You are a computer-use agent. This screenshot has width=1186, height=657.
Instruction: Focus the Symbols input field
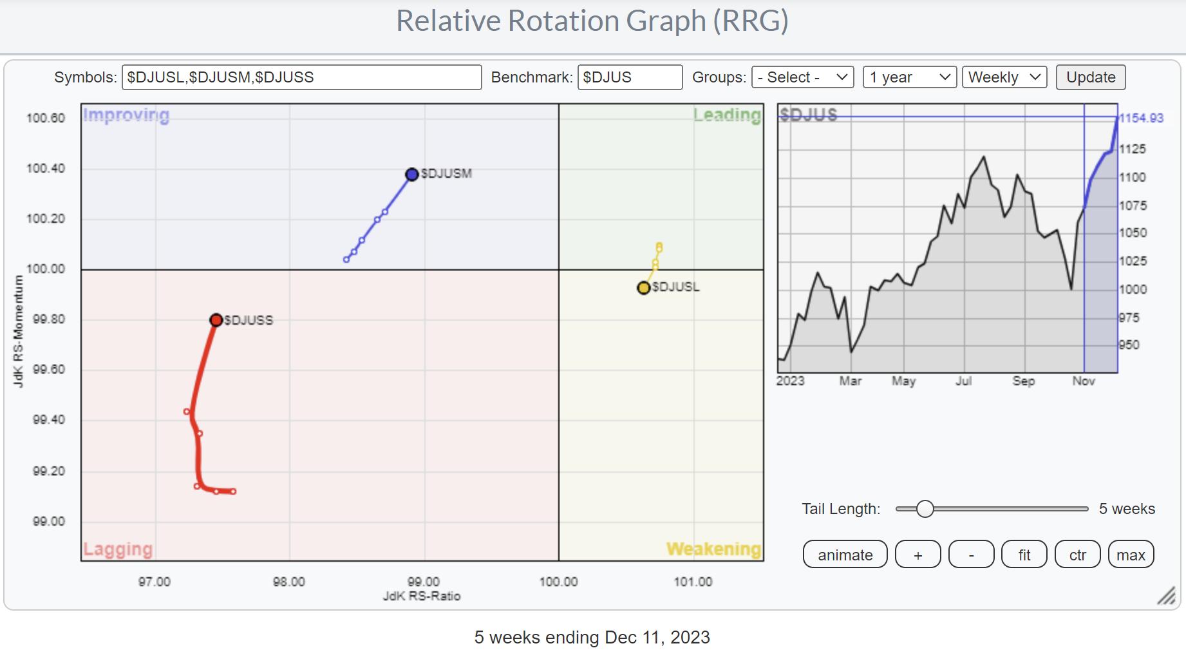click(x=301, y=77)
